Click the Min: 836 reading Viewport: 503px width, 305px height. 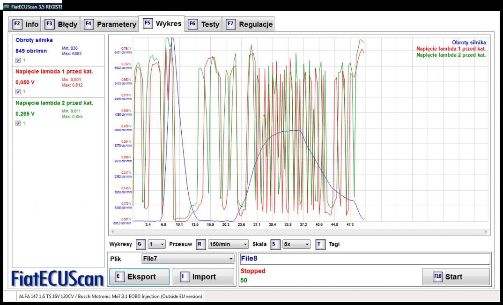70,48
